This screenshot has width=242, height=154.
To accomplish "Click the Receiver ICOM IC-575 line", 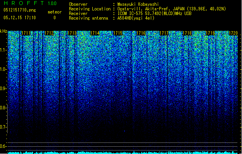I will (154, 13).
